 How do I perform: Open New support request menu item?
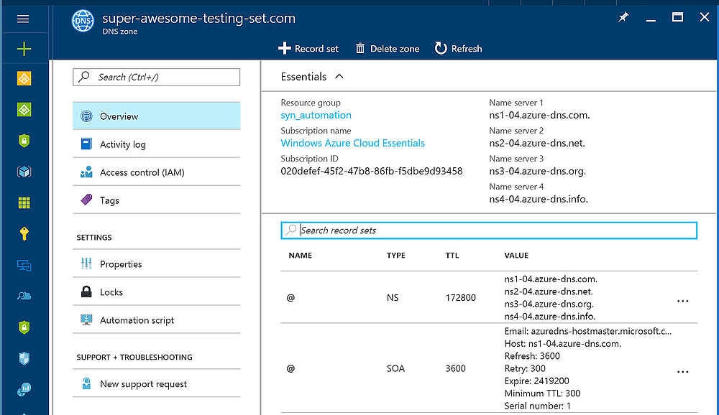[x=156, y=384]
